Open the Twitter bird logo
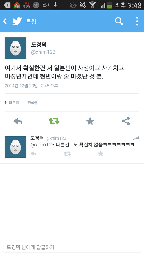The height and width of the screenshot is (256, 144). (17, 21)
